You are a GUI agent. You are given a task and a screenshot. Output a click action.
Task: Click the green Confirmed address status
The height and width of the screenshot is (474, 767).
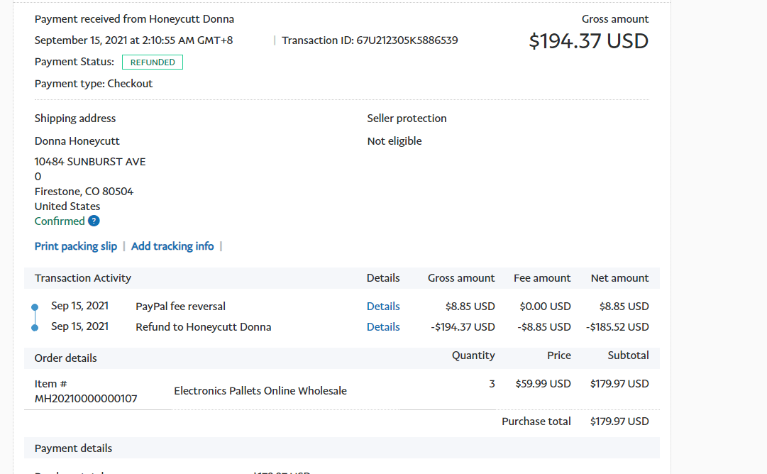[x=60, y=221]
